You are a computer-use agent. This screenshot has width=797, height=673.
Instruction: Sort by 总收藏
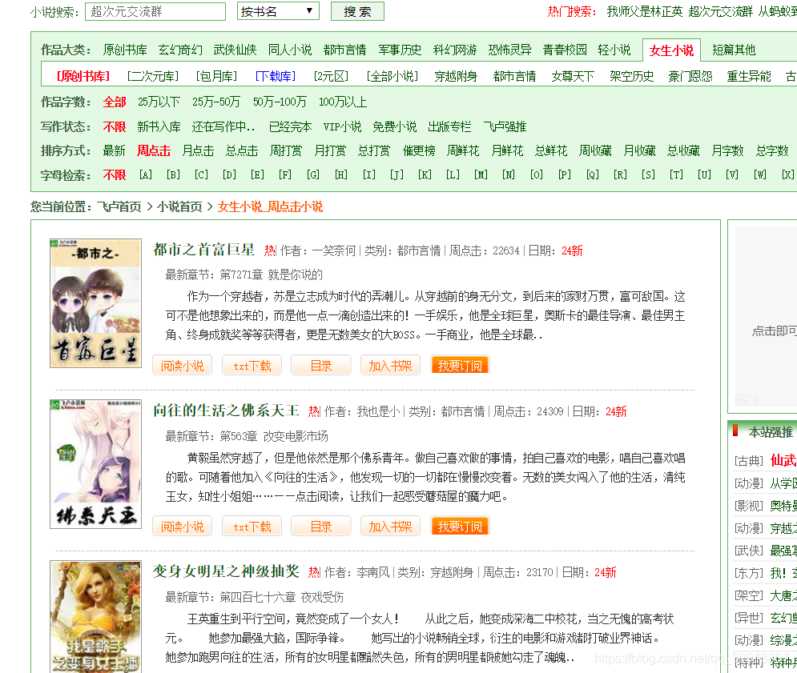pyautogui.click(x=683, y=151)
